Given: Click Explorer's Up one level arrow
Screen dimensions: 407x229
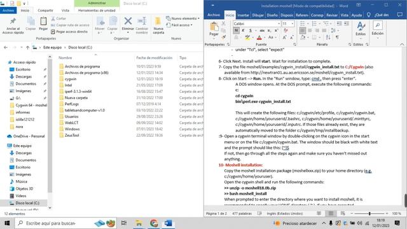Looking at the screenshot, I should pos(27,48).
